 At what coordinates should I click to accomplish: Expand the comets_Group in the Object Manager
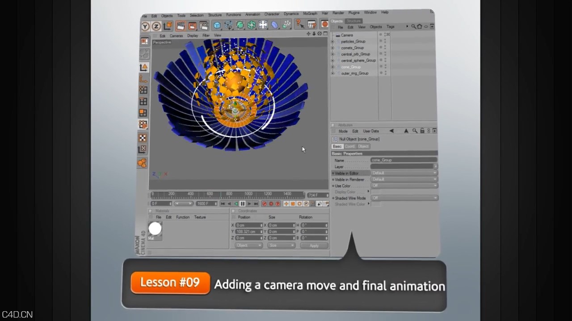[332, 48]
